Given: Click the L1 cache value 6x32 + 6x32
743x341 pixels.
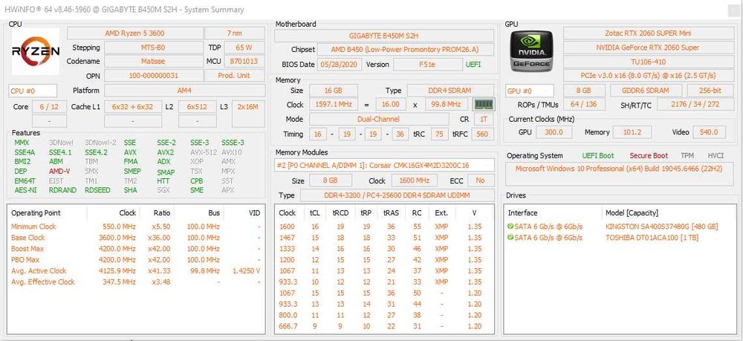Looking at the screenshot, I should [133, 107].
